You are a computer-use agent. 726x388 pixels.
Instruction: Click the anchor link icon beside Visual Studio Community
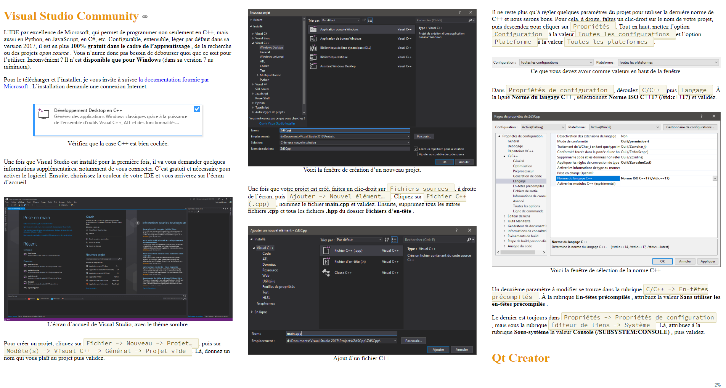pos(145,17)
